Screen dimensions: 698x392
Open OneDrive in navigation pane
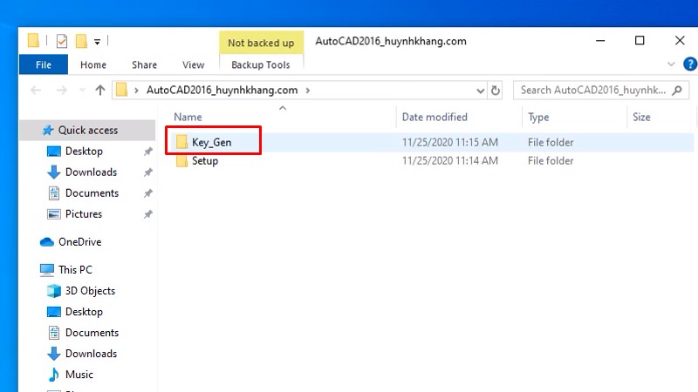(79, 242)
